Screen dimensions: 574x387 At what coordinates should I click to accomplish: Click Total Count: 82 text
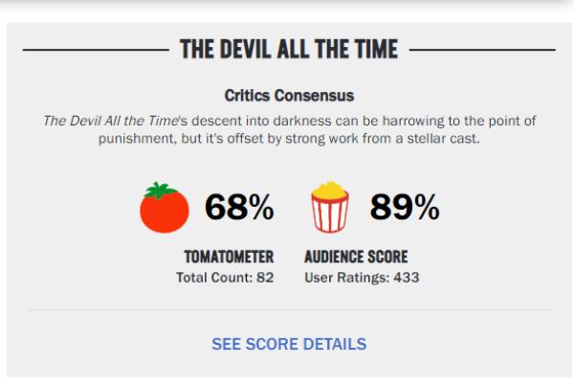225,278
